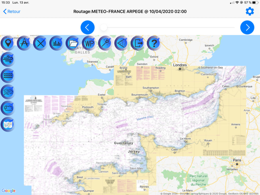Open the folder files icon
Screen dimensions: 260x195
73,43
